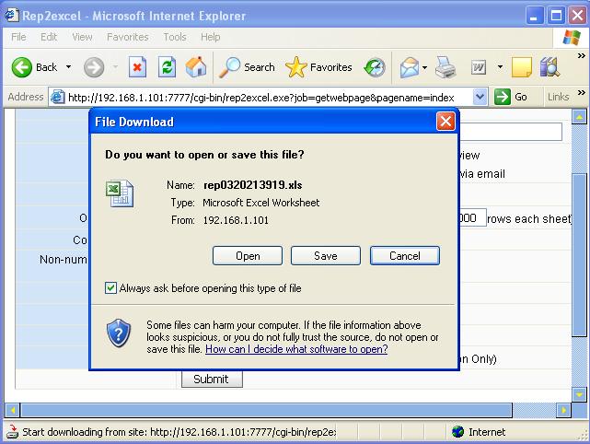590x444 pixels.
Task: Click the green Go arrow icon
Action: click(503, 97)
